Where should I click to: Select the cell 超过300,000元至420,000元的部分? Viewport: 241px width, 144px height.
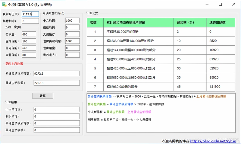(x=139, y=59)
